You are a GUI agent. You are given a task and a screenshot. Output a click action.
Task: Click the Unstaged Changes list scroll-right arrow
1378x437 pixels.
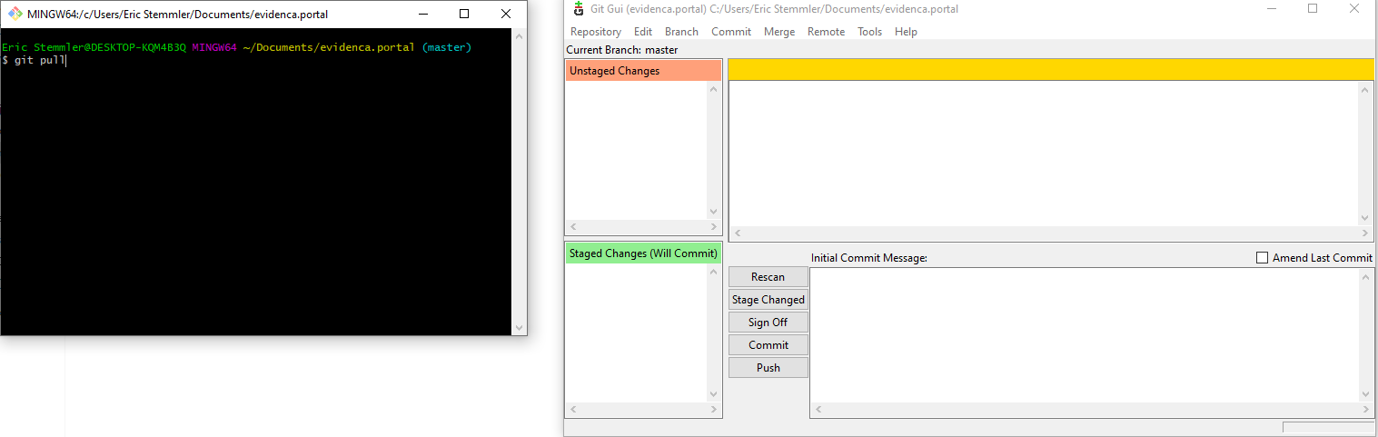(713, 227)
